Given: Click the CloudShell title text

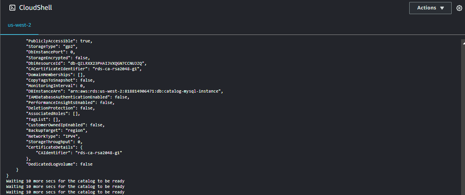Looking at the screenshot, I should point(35,8).
